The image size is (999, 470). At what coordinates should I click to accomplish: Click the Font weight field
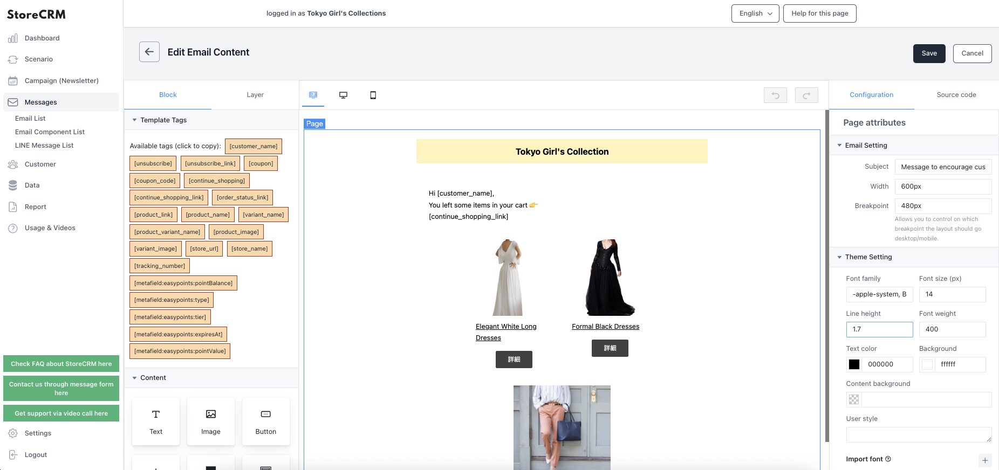pyautogui.click(x=952, y=329)
